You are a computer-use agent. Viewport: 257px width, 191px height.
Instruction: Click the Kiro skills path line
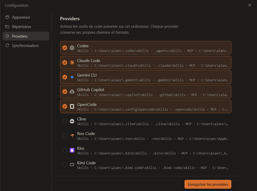pyautogui.click(x=153, y=153)
